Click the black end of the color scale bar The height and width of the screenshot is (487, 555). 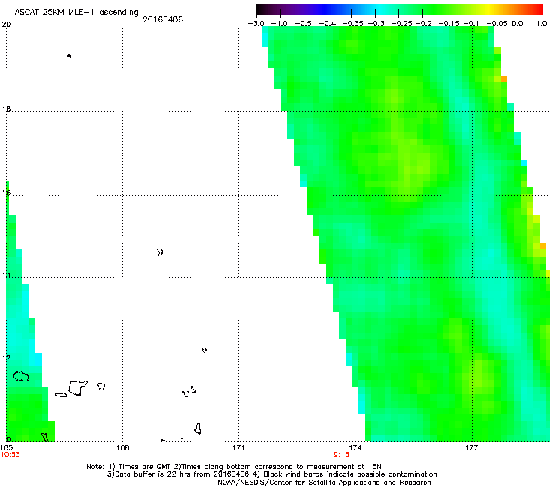[262, 9]
